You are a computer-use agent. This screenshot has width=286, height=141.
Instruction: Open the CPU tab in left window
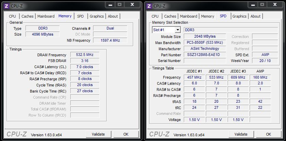click(x=13, y=16)
